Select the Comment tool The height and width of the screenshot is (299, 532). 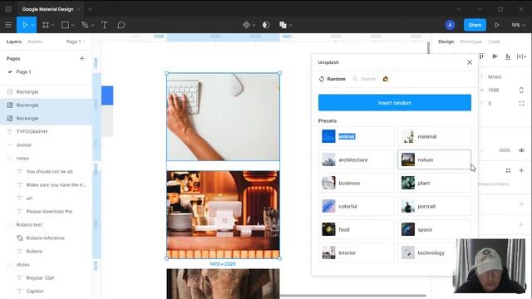[121, 25]
